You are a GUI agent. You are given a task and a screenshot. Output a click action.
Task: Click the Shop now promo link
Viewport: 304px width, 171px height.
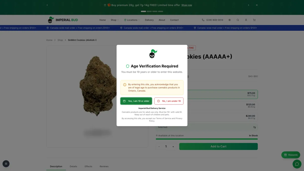(x=187, y=5)
